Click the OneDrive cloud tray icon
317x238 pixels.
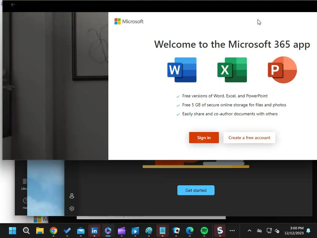[x=259, y=231]
